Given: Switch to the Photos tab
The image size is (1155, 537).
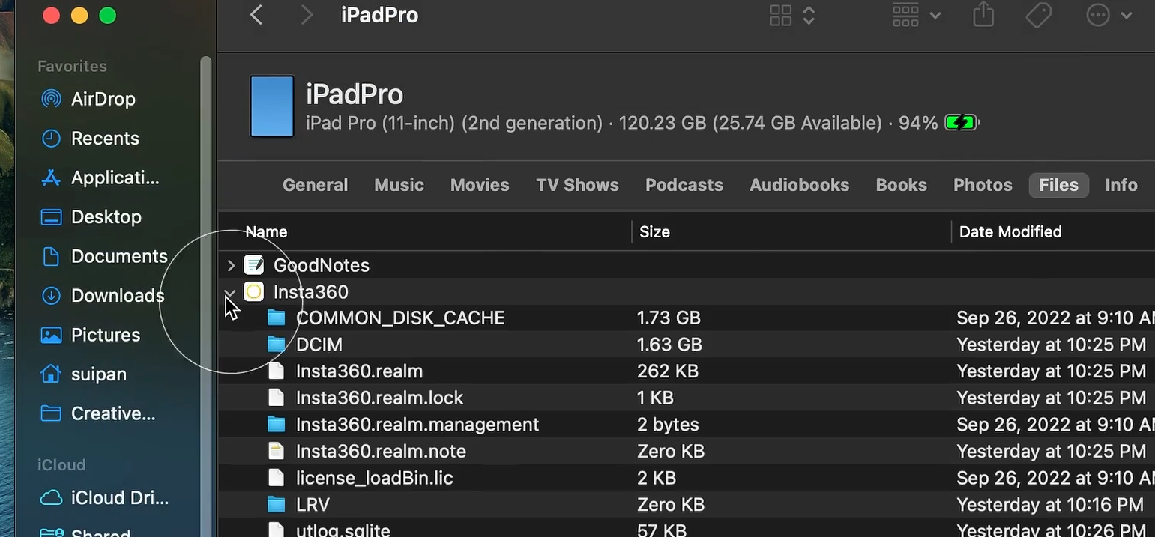Looking at the screenshot, I should (x=983, y=185).
